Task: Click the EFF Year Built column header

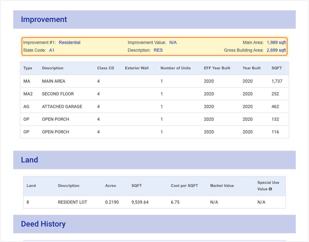Action: (x=217, y=68)
